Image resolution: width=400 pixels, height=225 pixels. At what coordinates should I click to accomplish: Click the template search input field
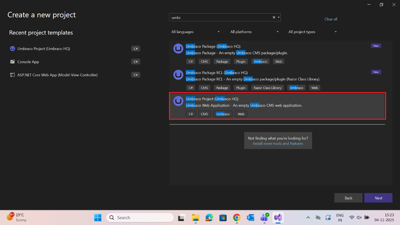click(x=220, y=17)
